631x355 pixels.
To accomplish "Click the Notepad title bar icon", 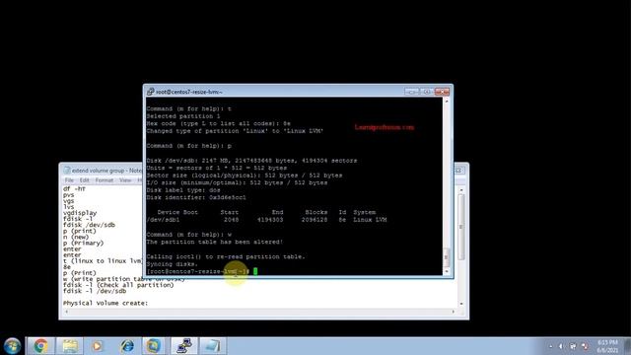I will coord(67,171).
